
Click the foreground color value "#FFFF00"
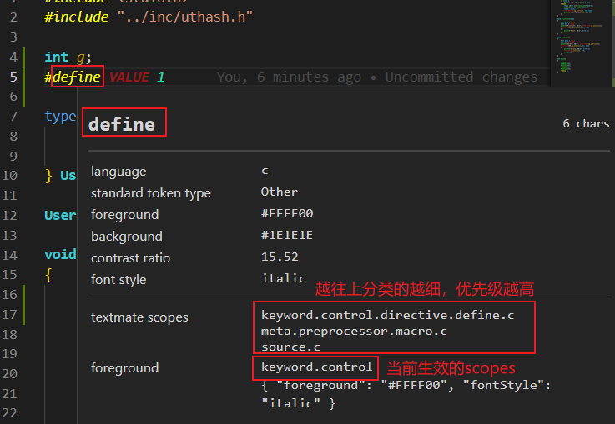click(287, 213)
